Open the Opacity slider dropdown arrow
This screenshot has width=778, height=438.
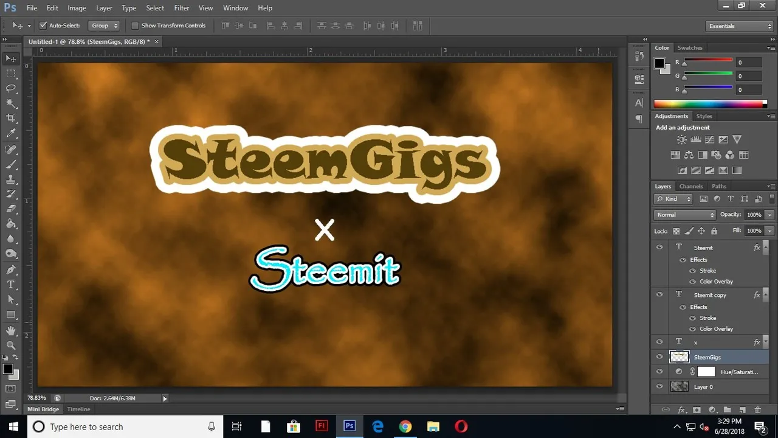[770, 215]
